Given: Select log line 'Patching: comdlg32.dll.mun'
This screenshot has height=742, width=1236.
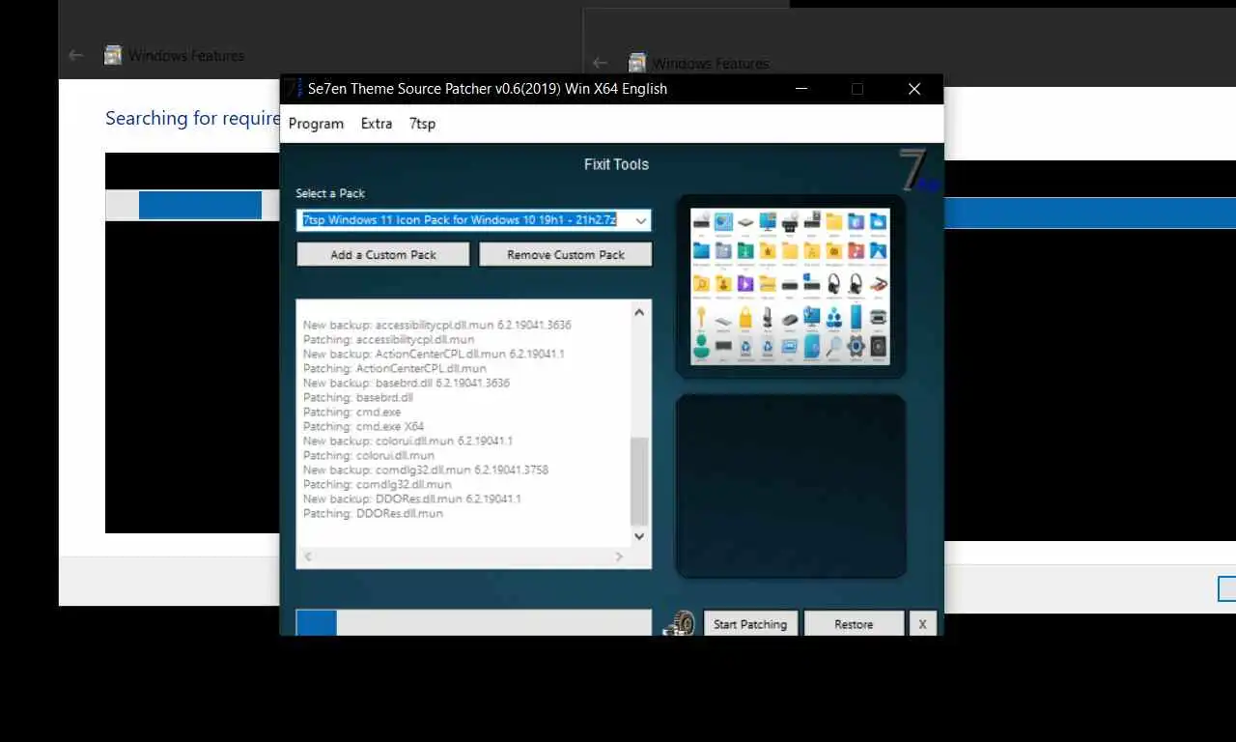Looking at the screenshot, I should tap(377, 485).
